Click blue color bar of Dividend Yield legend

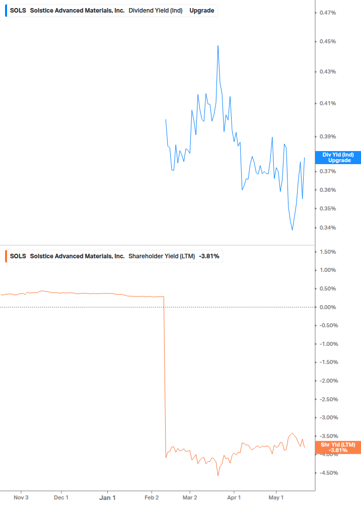[6, 11]
